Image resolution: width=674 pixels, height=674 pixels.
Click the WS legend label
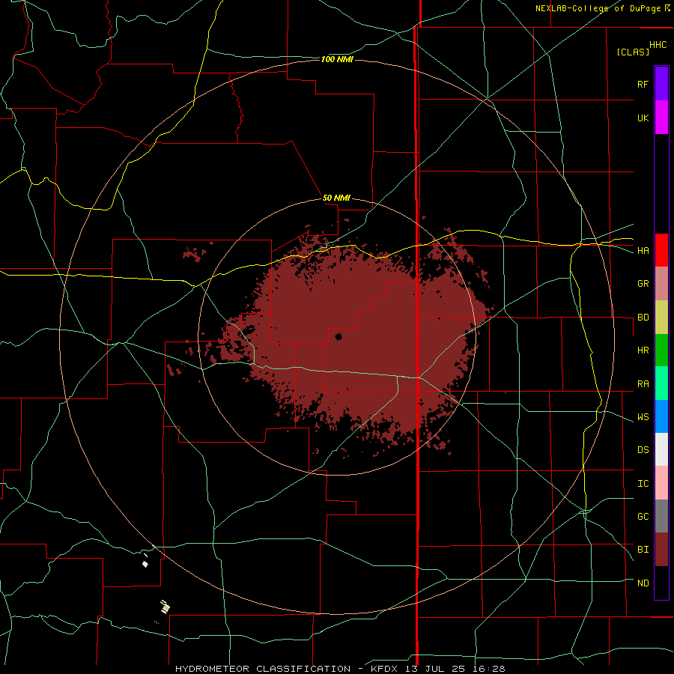pos(643,417)
